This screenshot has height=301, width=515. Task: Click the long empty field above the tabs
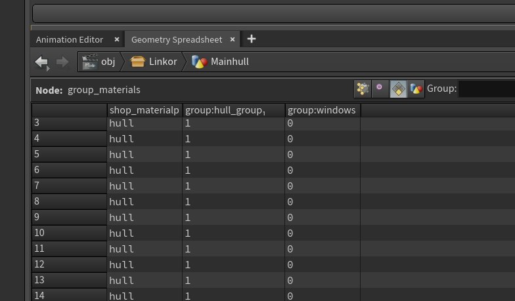click(x=273, y=14)
